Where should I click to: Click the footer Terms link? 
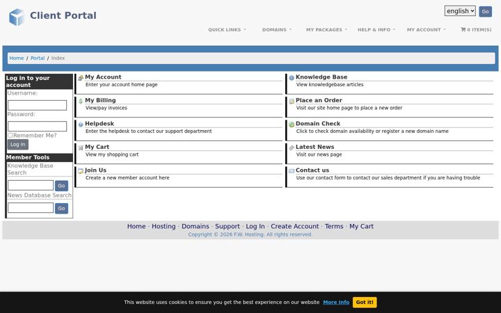point(334,227)
